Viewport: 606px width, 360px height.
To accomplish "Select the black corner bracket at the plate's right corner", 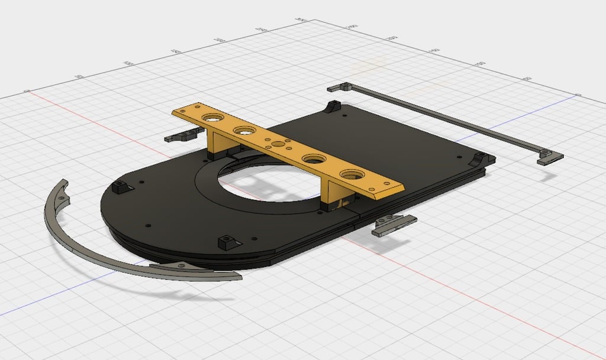I will 481,158.
